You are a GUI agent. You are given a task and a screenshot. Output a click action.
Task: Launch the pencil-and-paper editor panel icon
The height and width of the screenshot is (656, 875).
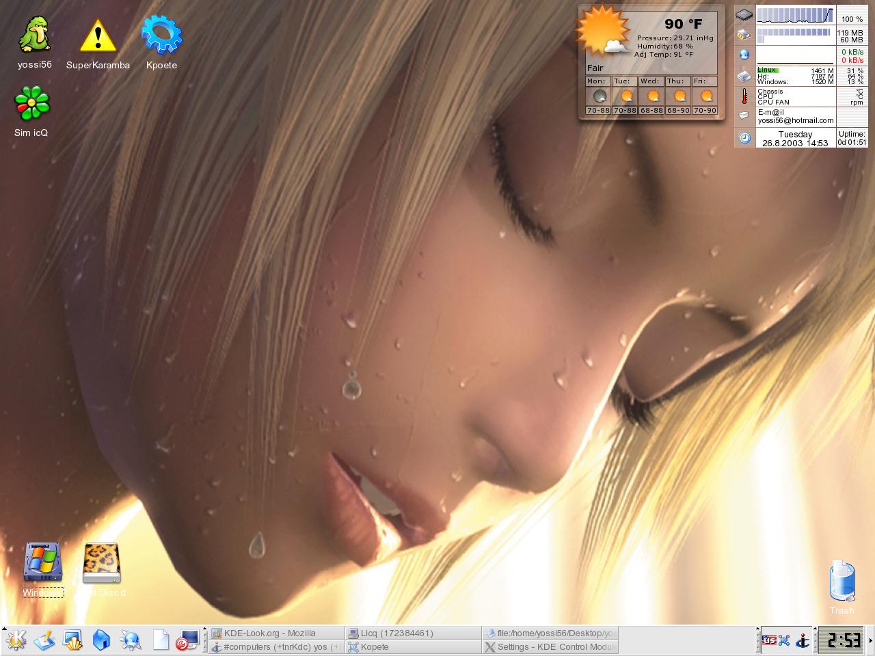coord(44,640)
